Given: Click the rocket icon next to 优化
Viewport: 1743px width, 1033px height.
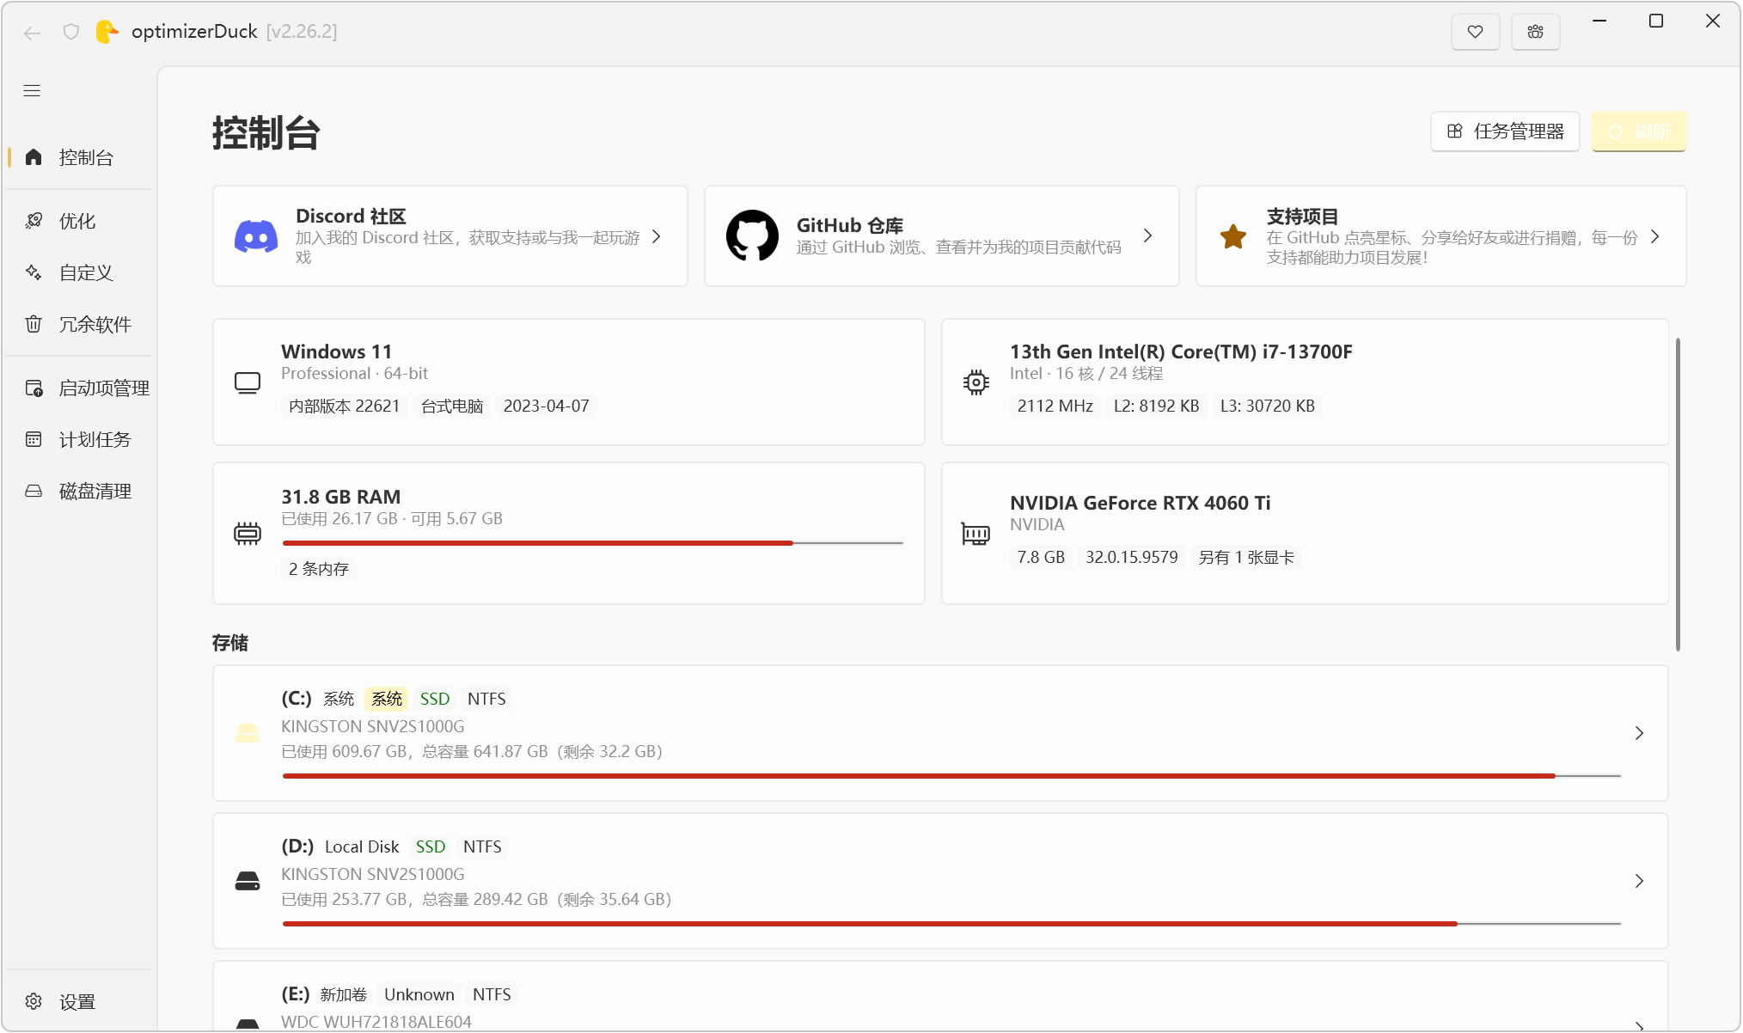Looking at the screenshot, I should tap(34, 221).
